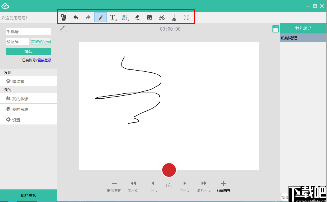Click the 1/1 page indicator

[x=169, y=185]
